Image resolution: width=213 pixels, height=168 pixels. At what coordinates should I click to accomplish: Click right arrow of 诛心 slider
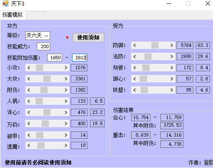(66, 112)
